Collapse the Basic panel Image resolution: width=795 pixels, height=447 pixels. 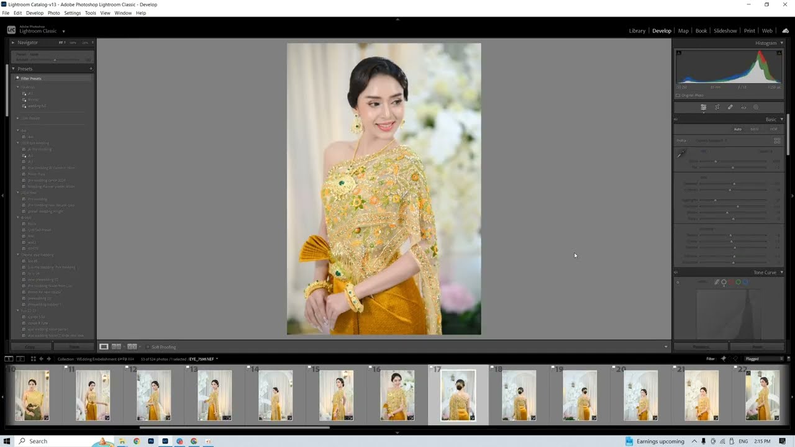click(781, 119)
